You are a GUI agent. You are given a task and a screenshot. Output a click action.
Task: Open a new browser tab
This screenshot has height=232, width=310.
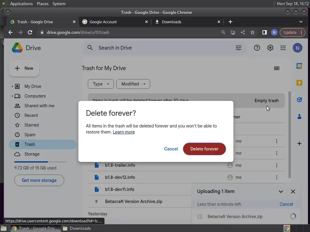(x=230, y=22)
